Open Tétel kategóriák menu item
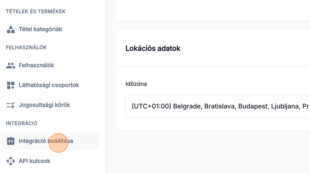 tap(40, 29)
